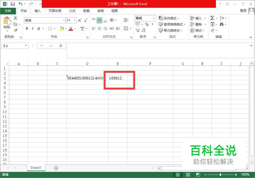Center text horizontally

pyautogui.click(x=99, y=29)
